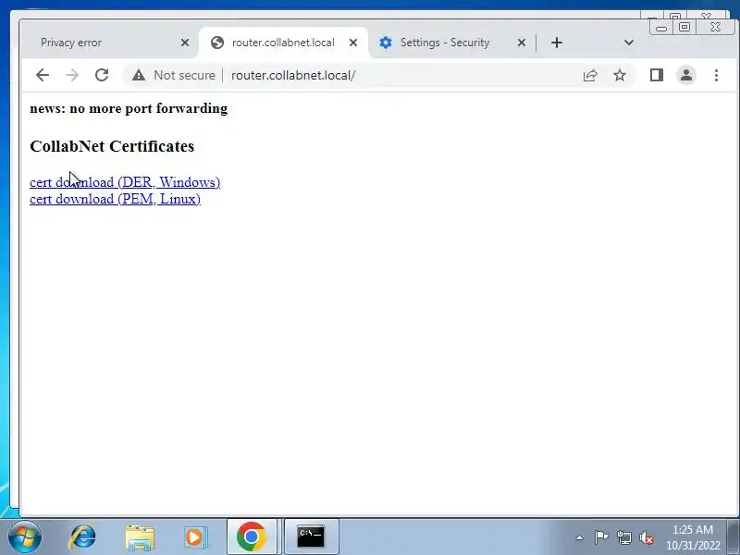The width and height of the screenshot is (740, 555).
Task: Open Windows Media Player from the taskbar
Action: [x=195, y=537]
